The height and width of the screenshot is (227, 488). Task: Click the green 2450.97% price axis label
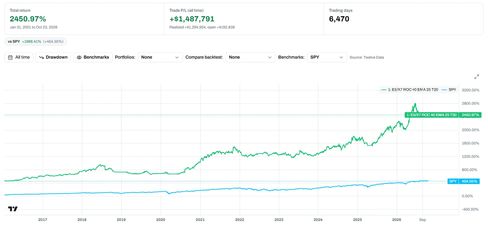[470, 115]
